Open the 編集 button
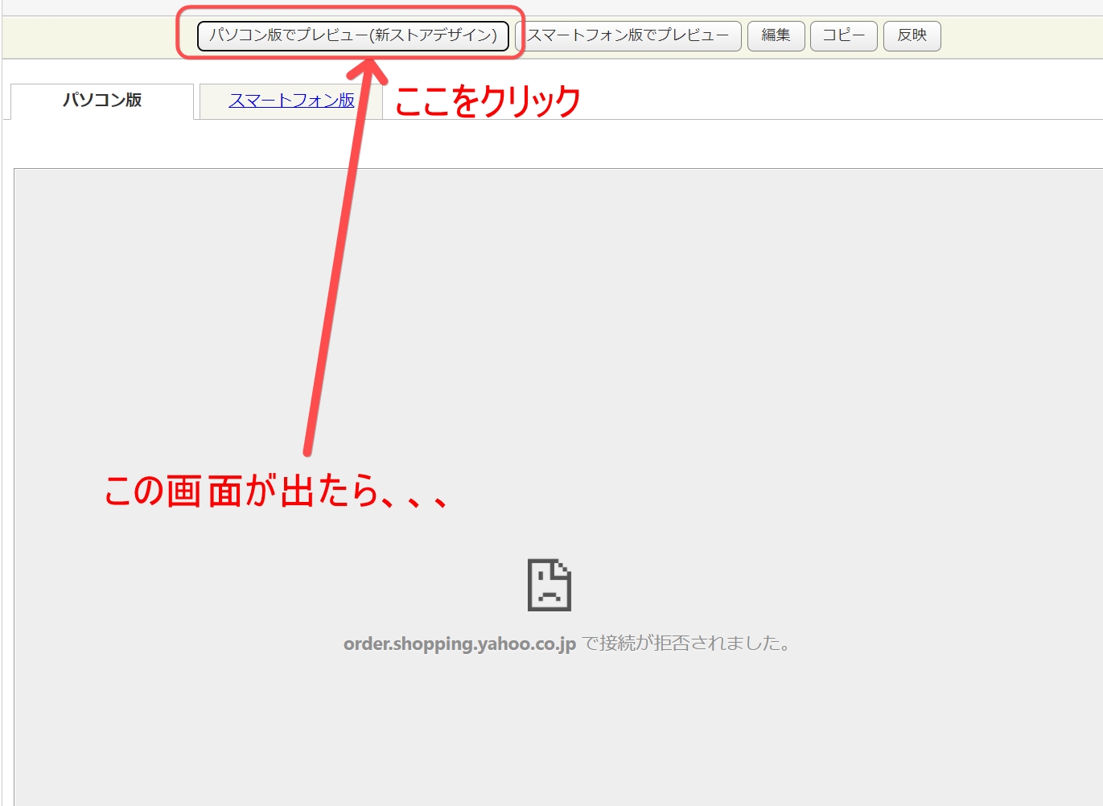The height and width of the screenshot is (806, 1103). [x=776, y=35]
